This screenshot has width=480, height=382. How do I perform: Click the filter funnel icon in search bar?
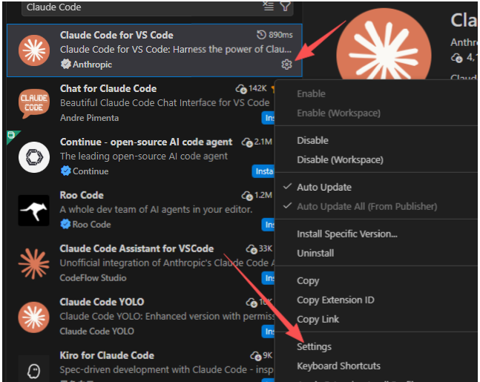[286, 6]
